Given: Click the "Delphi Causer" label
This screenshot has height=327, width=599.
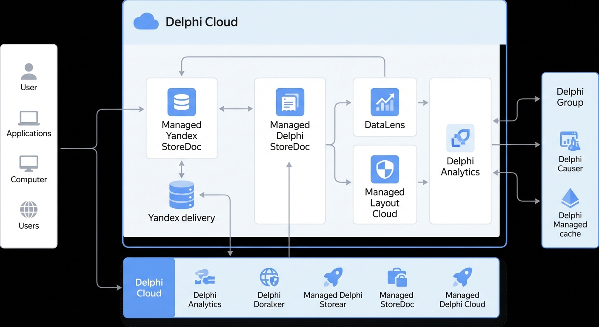Looking at the screenshot, I should [x=570, y=164].
